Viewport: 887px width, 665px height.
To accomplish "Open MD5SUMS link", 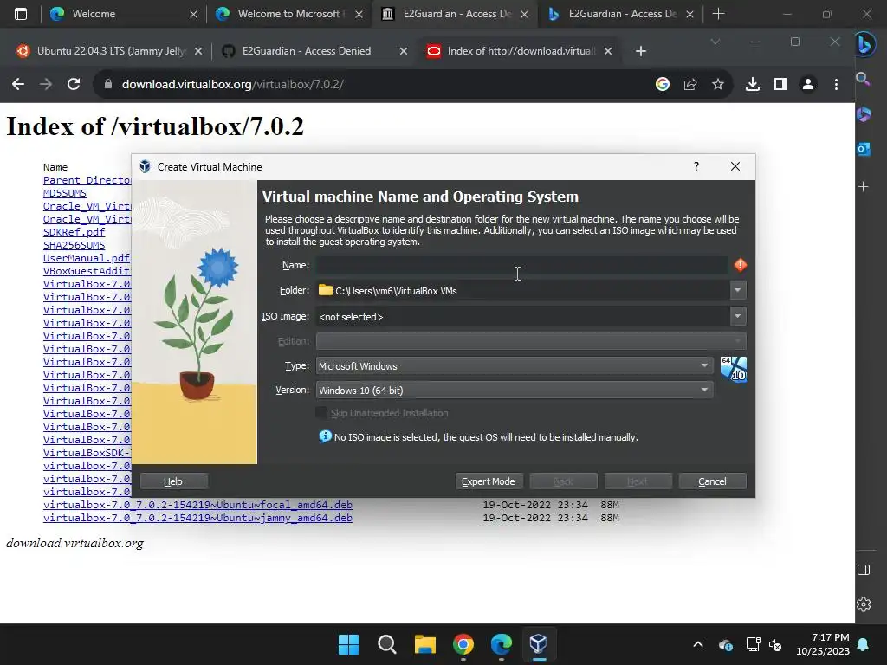I will pos(64,193).
